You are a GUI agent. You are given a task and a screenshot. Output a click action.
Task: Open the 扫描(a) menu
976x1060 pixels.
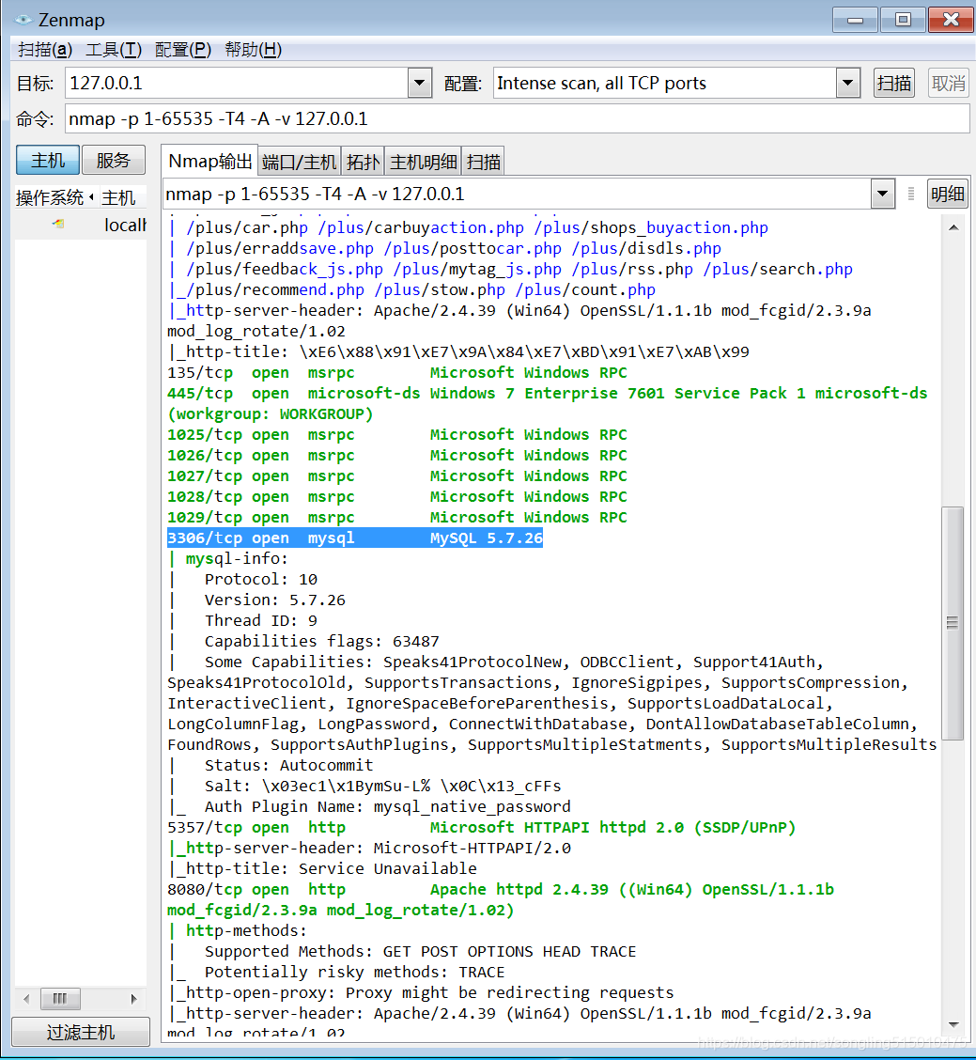coord(45,50)
